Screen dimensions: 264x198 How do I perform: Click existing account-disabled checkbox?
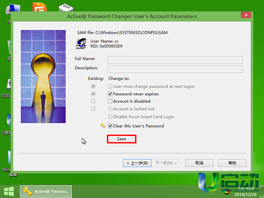pos(93,101)
